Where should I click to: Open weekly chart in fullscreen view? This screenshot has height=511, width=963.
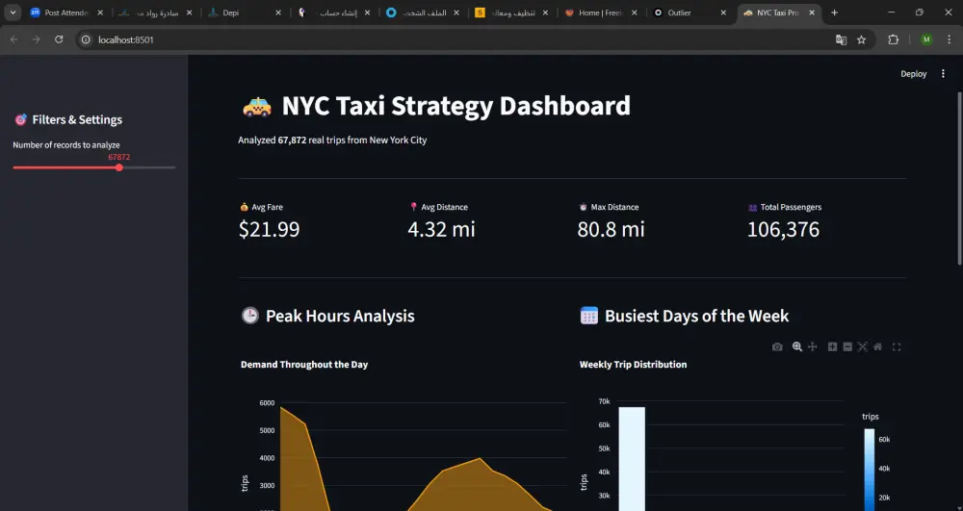point(897,346)
